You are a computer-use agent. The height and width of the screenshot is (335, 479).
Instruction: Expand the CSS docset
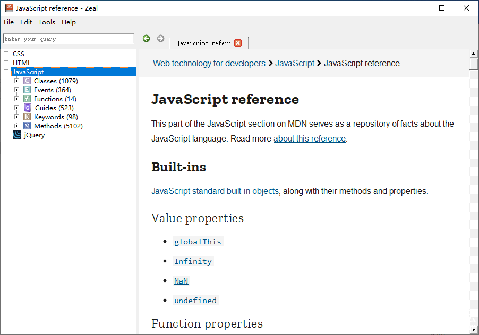[6, 54]
